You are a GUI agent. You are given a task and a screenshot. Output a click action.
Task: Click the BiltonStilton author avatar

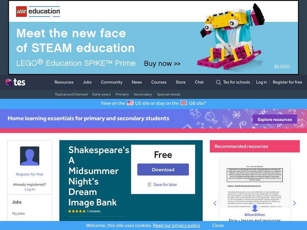click(x=255, y=208)
